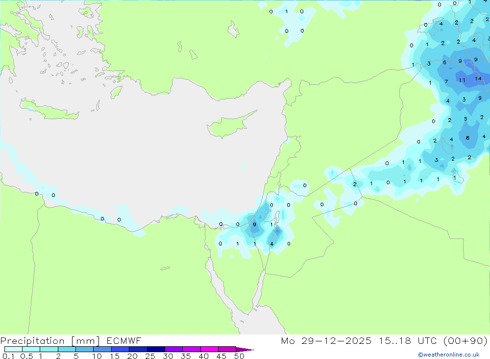Select the 10–15 mm legend swatch
490x359 pixels.
(102, 349)
